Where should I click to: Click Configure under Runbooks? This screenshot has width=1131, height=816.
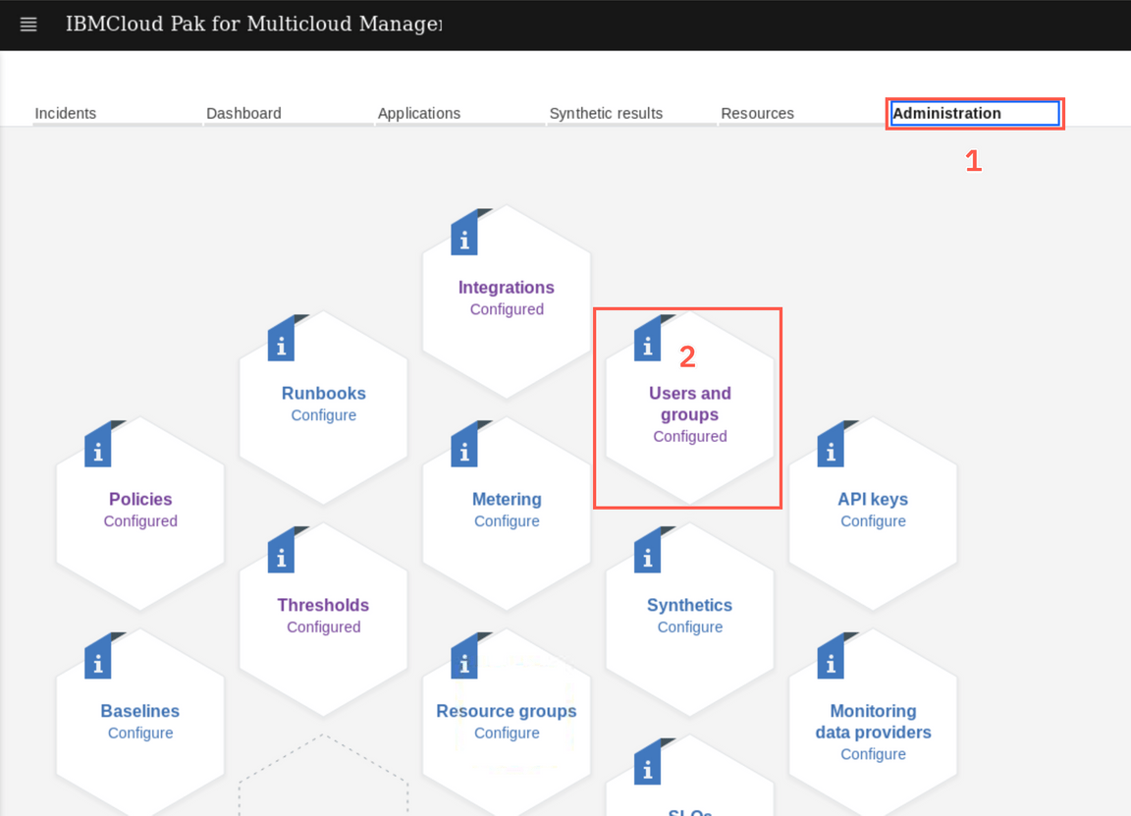[323, 415]
